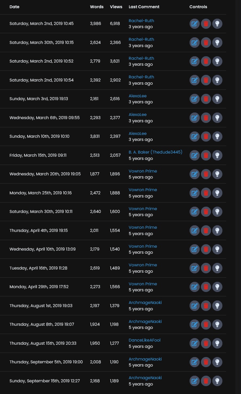Open DanceLikeAFool commenter link

[144, 340]
